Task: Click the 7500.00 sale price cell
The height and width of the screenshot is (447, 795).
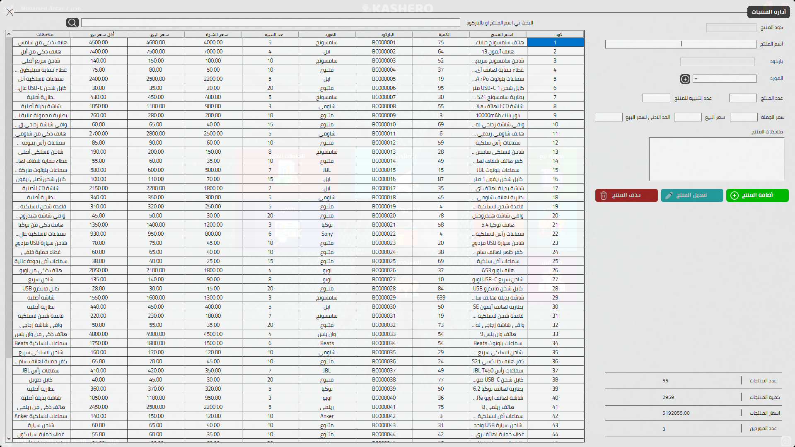Action: (x=156, y=52)
